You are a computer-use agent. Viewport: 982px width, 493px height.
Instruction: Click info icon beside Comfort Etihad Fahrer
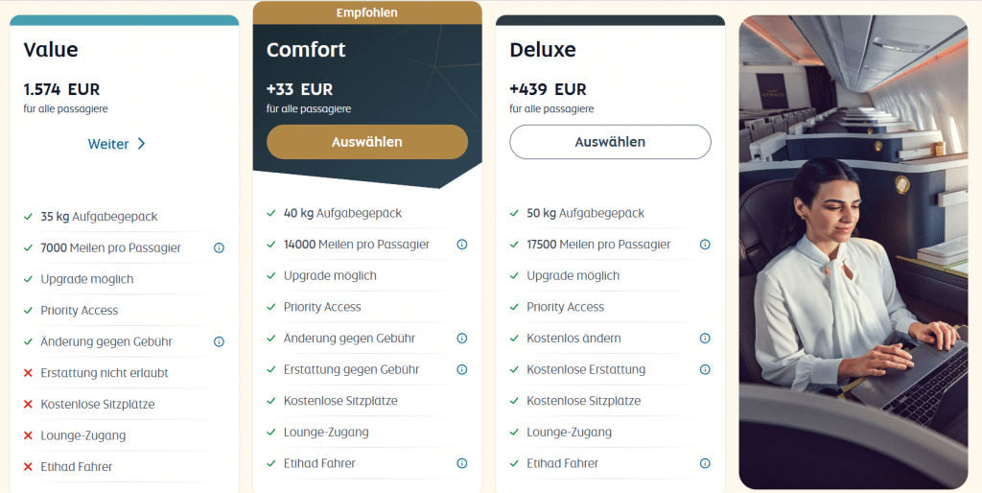click(x=462, y=463)
